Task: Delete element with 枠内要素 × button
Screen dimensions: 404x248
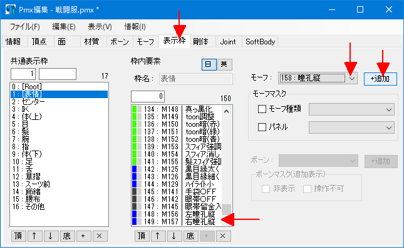Action: point(223,236)
